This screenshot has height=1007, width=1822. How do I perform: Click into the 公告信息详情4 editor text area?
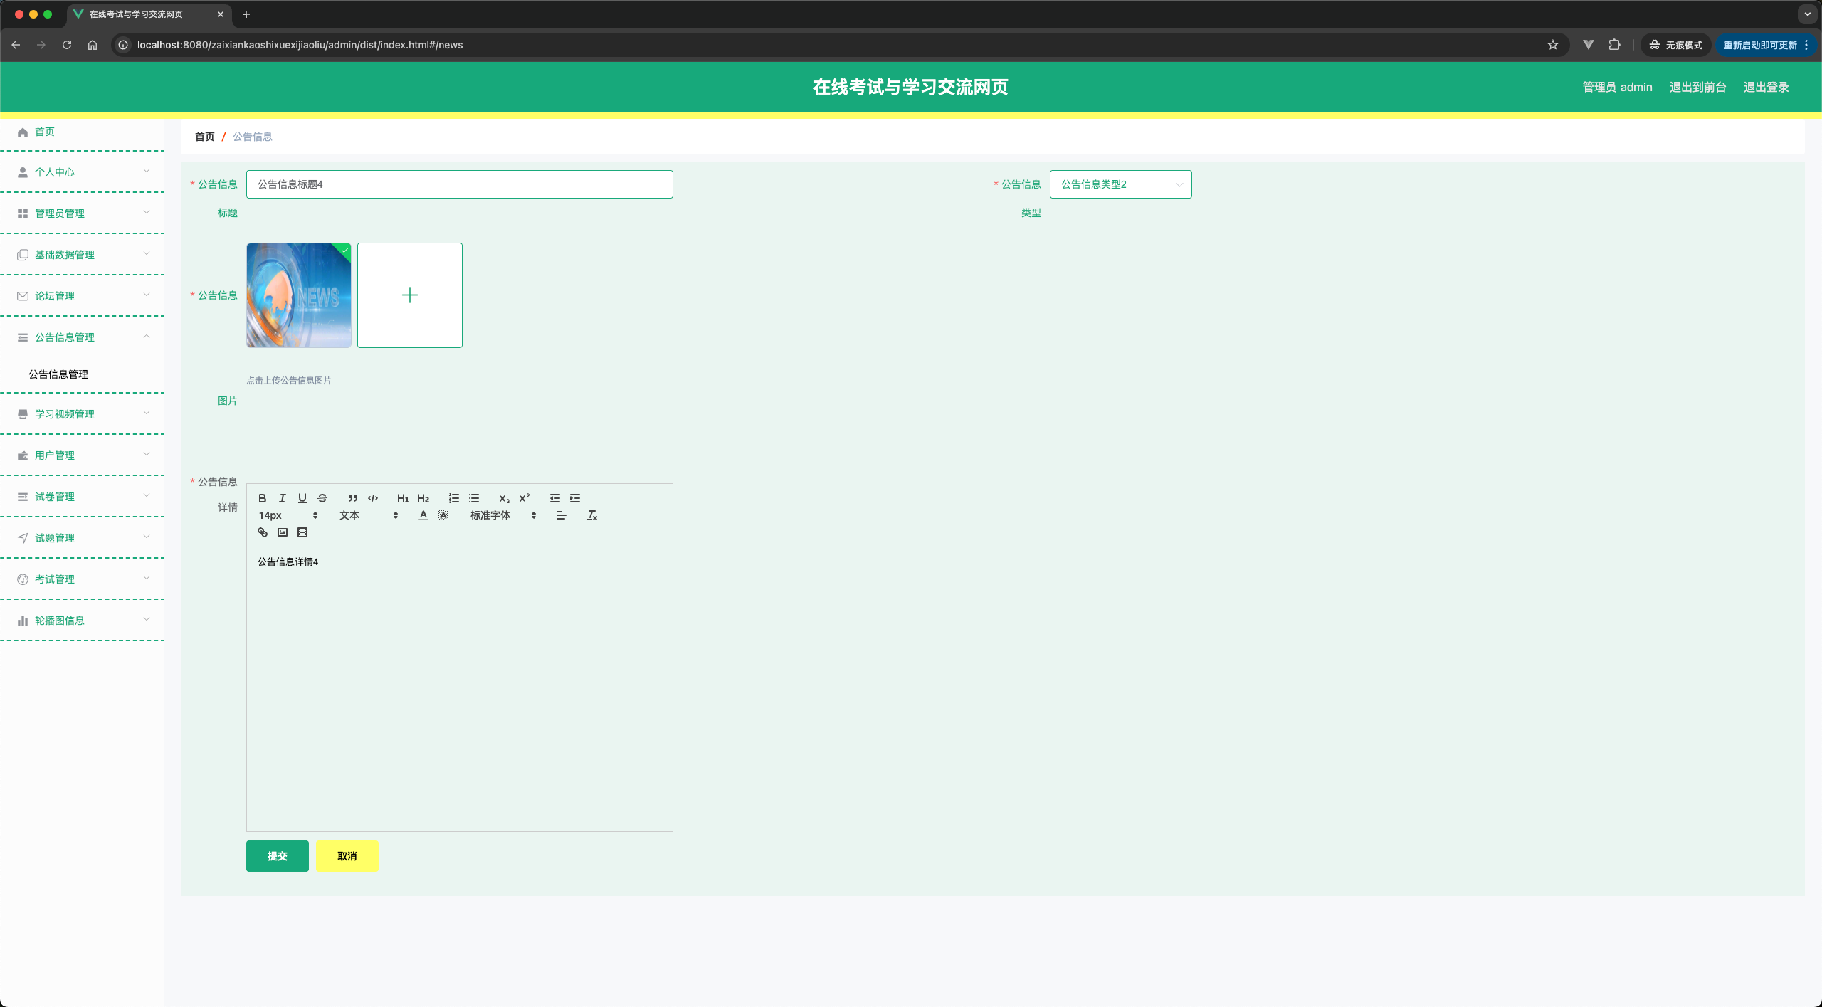coord(460,689)
